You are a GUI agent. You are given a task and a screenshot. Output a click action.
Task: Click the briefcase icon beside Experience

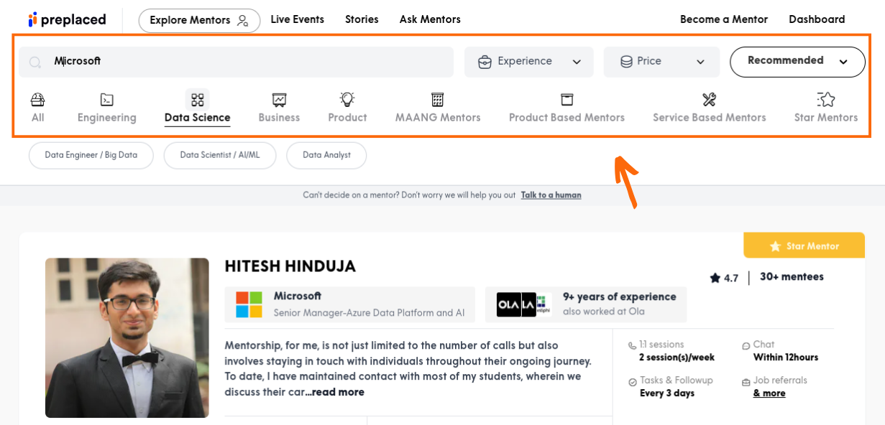click(x=485, y=62)
